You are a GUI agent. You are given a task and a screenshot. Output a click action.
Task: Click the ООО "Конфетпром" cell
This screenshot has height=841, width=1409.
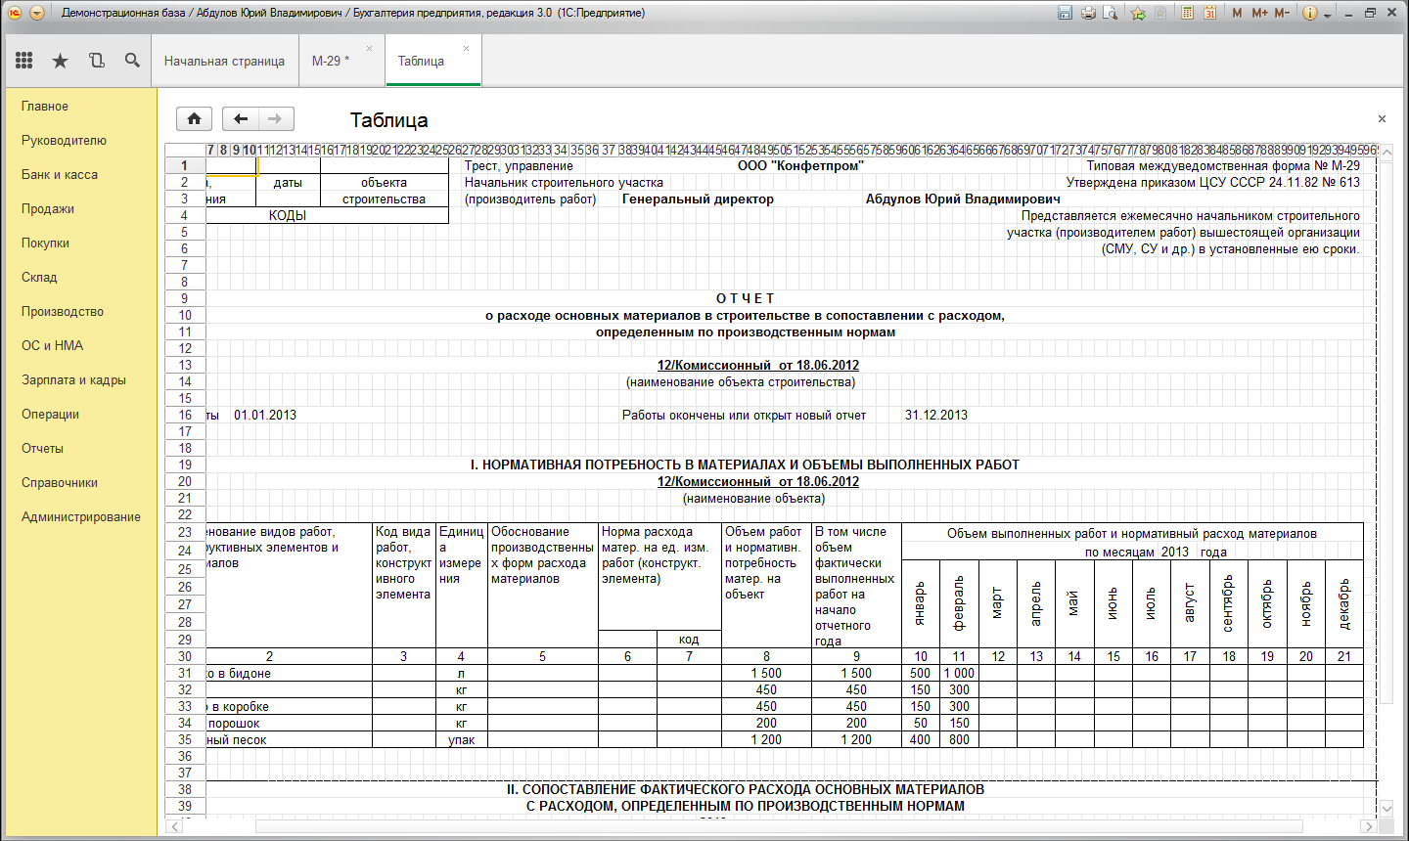tap(800, 165)
